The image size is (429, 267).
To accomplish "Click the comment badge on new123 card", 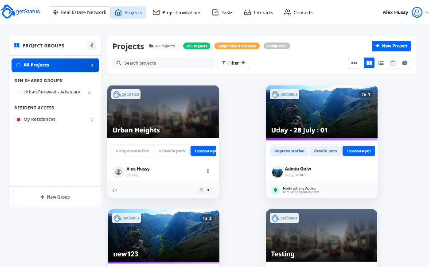I will 207,218.
